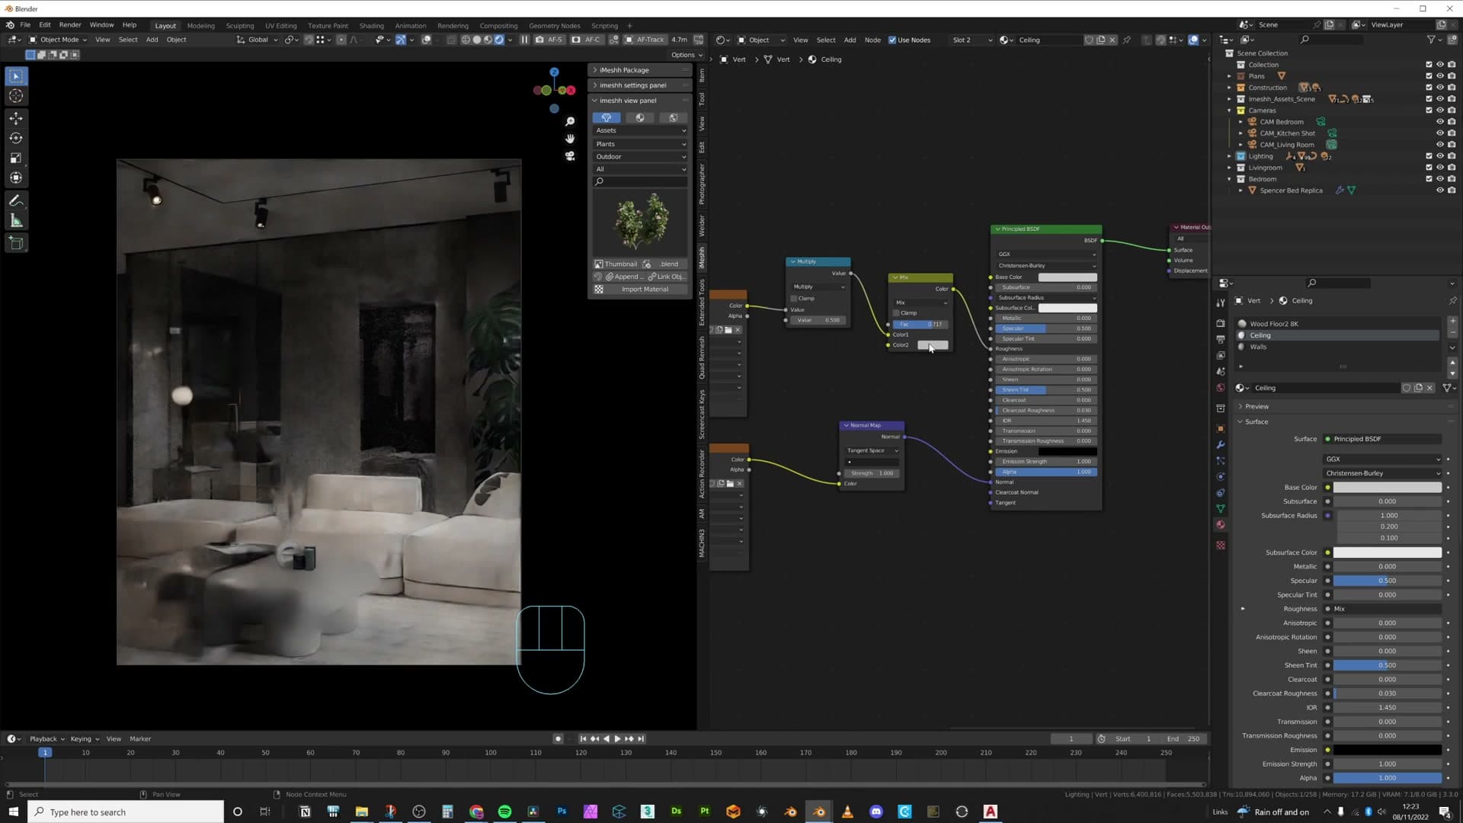This screenshot has width=1463, height=823.
Task: Activate the Move tool
Action: click(16, 118)
